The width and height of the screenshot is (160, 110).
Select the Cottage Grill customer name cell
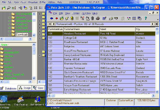tap(81, 38)
